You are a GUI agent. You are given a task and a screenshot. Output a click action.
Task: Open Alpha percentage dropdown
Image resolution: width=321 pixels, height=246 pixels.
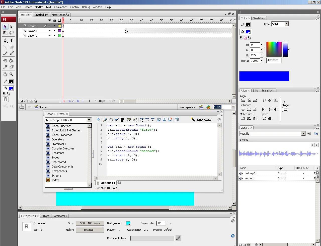[x=262, y=61]
